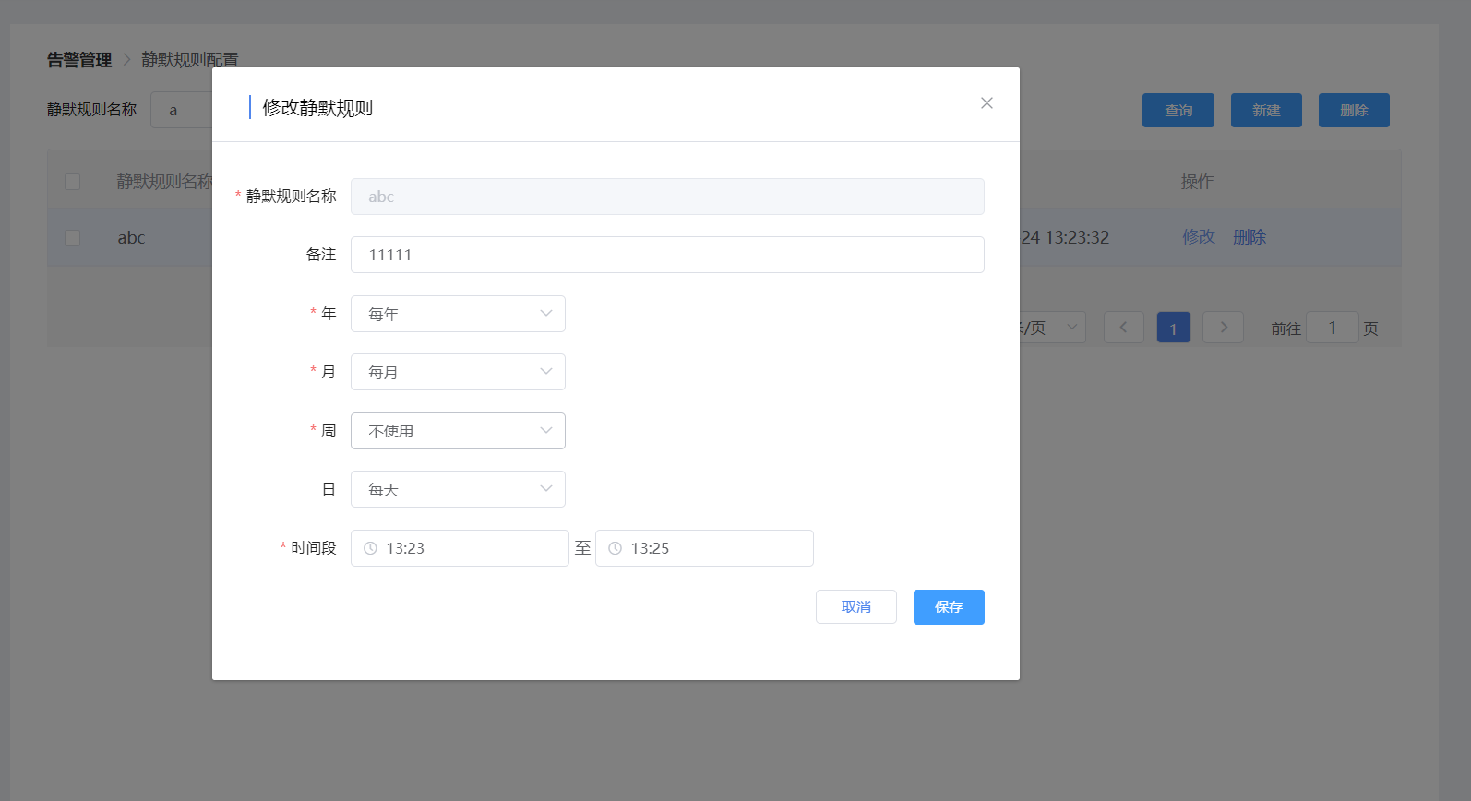The width and height of the screenshot is (1471, 801).
Task: Select page 1 in pagination
Action: (1174, 328)
